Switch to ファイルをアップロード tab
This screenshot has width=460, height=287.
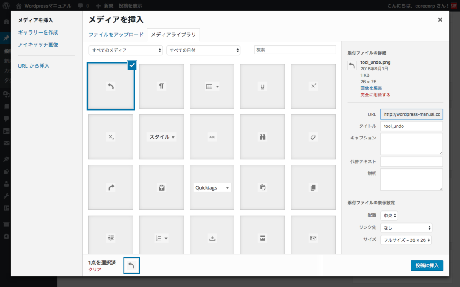tap(116, 35)
